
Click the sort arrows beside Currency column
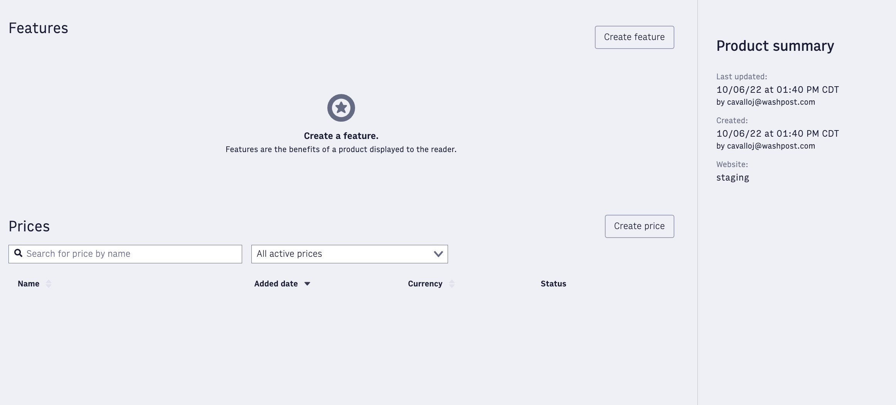(x=452, y=284)
